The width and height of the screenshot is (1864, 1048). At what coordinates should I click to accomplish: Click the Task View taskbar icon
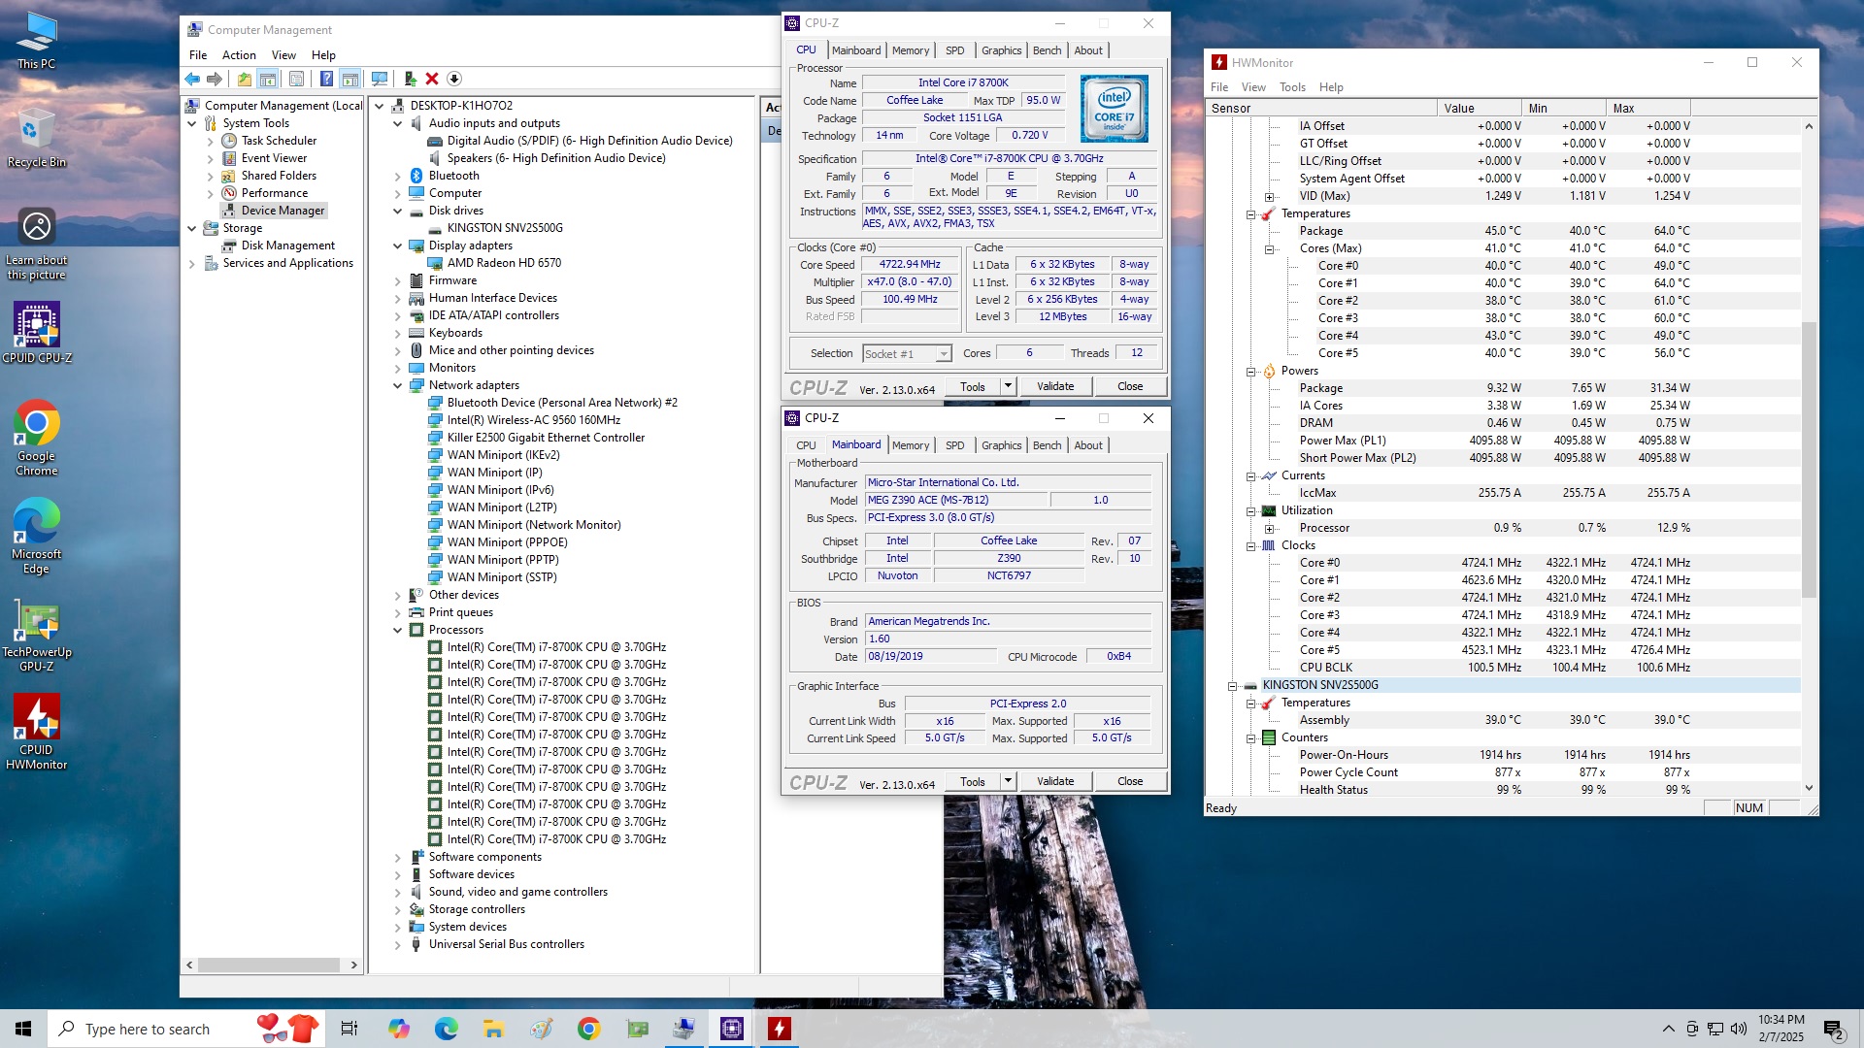click(349, 1029)
